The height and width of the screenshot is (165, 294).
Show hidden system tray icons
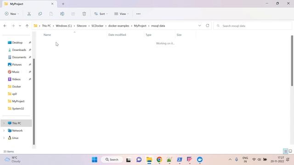click(x=230, y=159)
